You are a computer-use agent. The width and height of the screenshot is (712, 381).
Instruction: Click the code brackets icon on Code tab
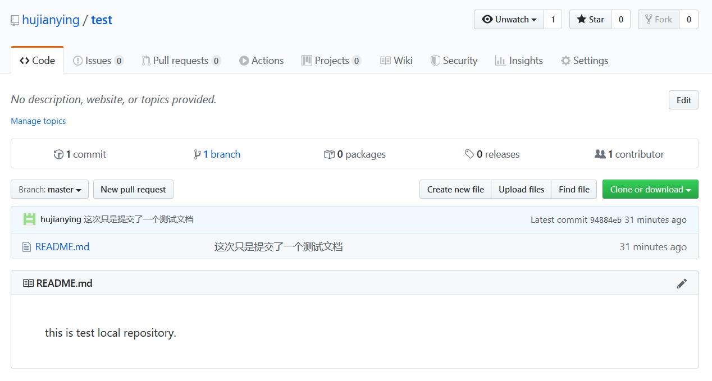(x=25, y=61)
